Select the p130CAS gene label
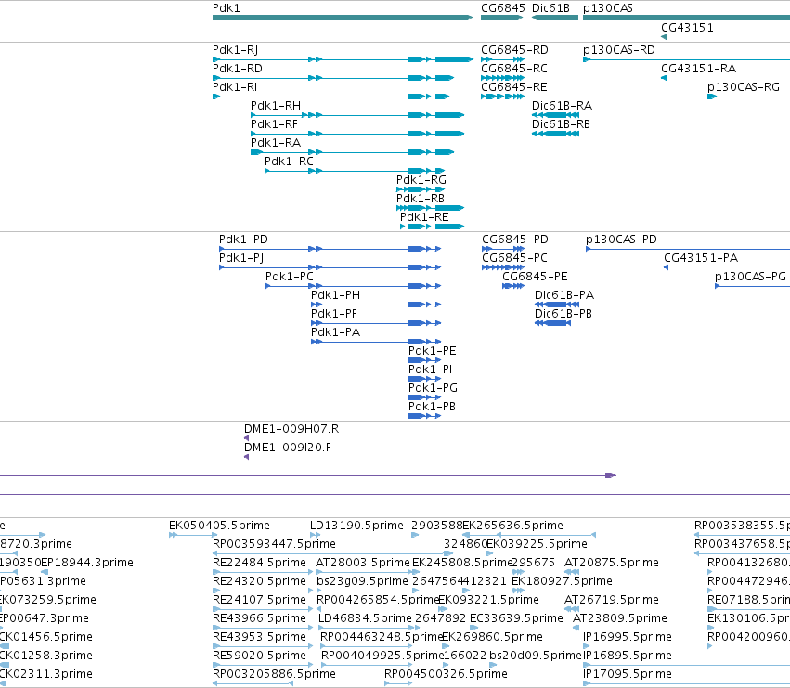 tap(608, 8)
